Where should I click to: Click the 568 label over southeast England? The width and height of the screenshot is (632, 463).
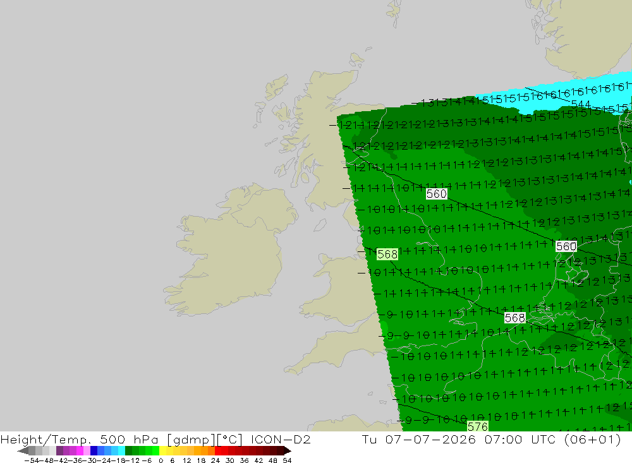pyautogui.click(x=514, y=318)
